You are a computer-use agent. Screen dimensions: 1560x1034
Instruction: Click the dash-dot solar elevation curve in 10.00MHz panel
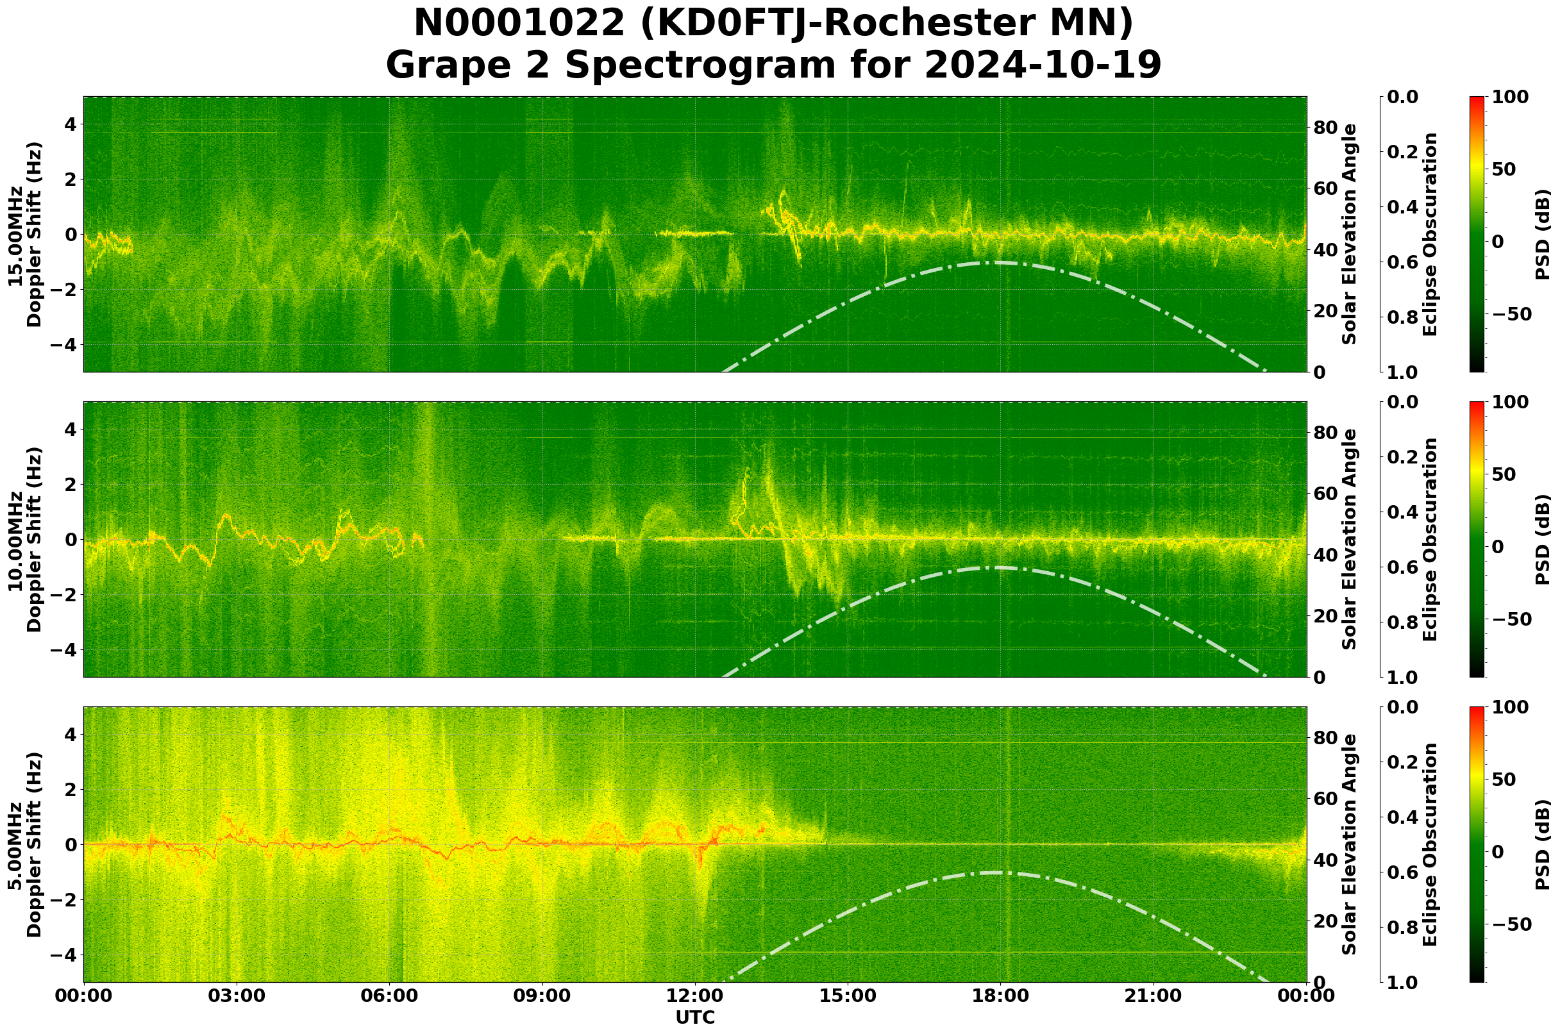996,568
